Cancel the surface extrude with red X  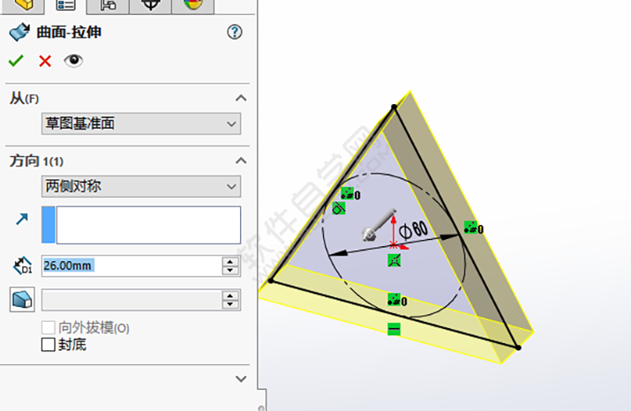click(x=45, y=61)
